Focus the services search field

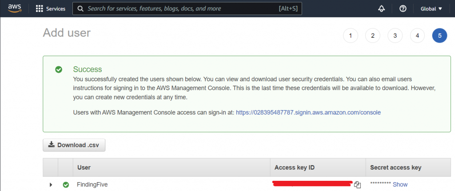pyautogui.click(x=187, y=9)
